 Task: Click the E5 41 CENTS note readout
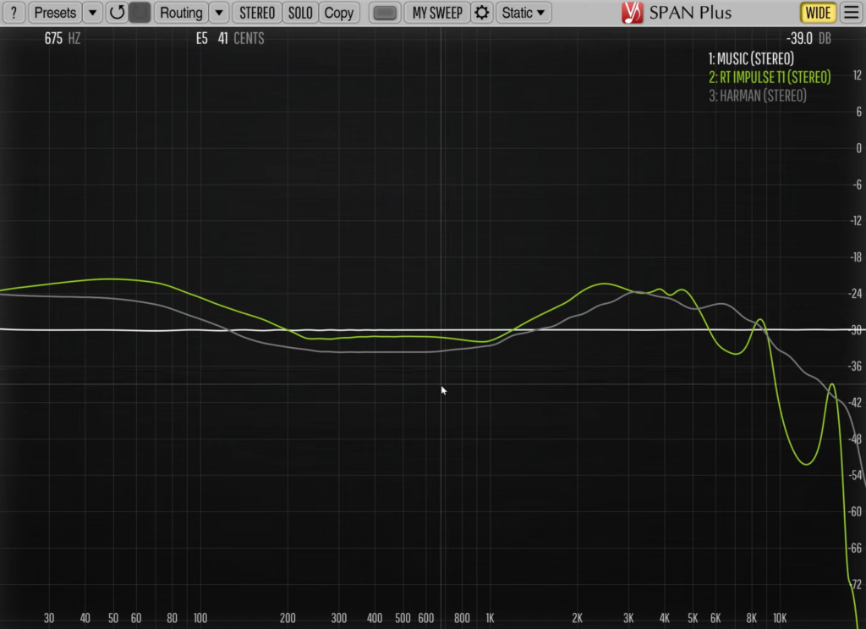click(230, 38)
